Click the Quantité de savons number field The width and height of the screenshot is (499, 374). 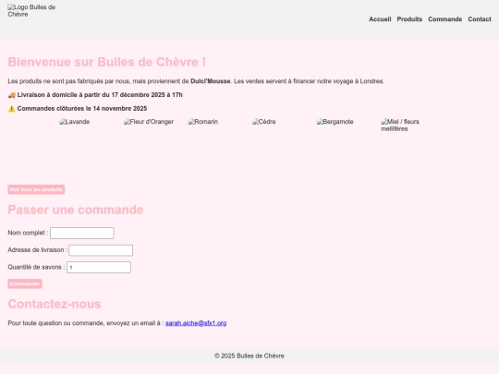coord(99,268)
